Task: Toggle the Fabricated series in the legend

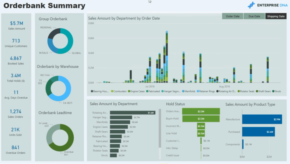Action: click(147, 91)
